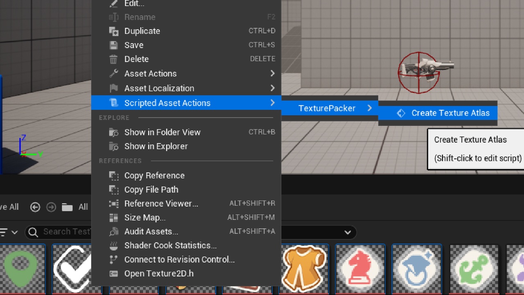Select the green anchor texture thumbnail

[474, 269]
